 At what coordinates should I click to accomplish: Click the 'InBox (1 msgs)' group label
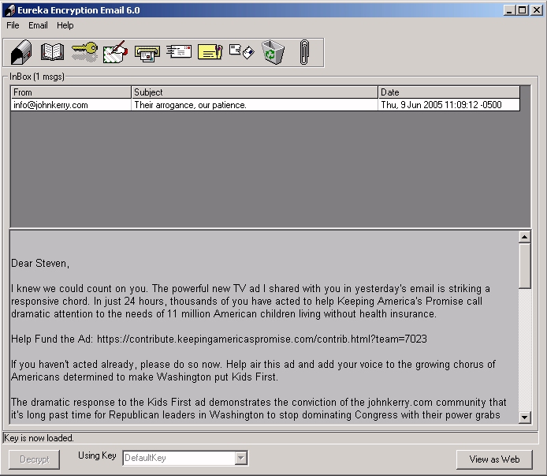tap(36, 77)
